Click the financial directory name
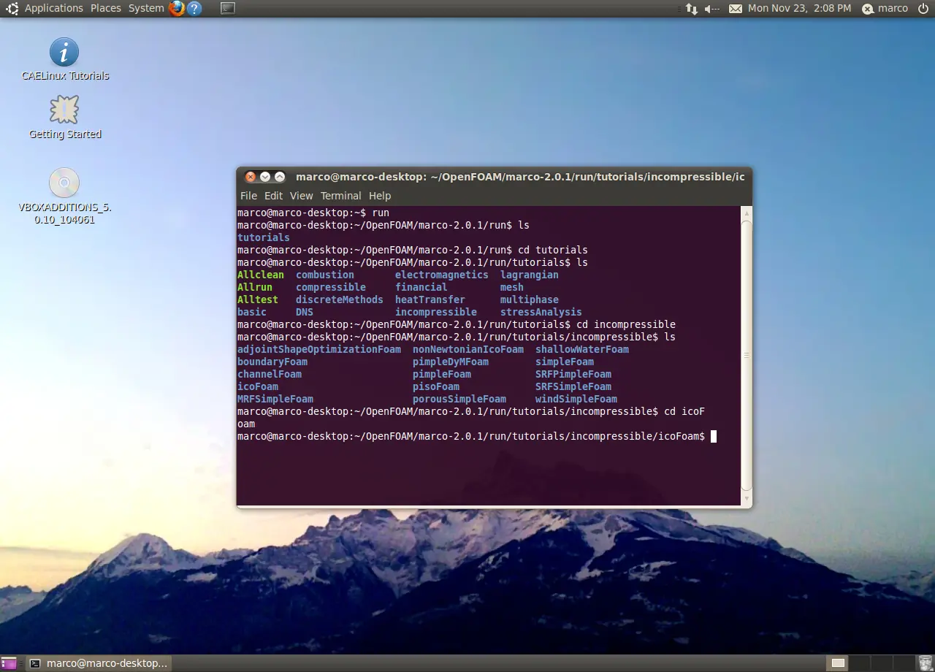Screen dimensions: 935x672 pyautogui.click(x=421, y=287)
